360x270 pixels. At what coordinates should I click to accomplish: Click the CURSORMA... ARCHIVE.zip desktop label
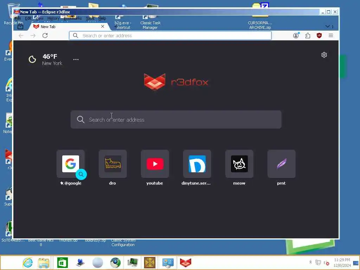click(x=260, y=25)
